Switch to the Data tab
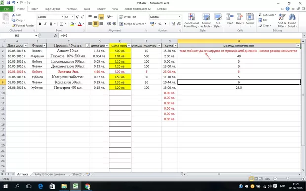This screenshot has width=306, height=191. [x=87, y=9]
